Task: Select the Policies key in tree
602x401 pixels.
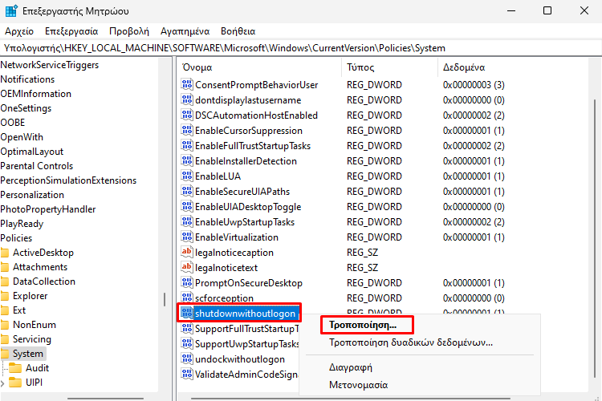Action: pos(16,238)
